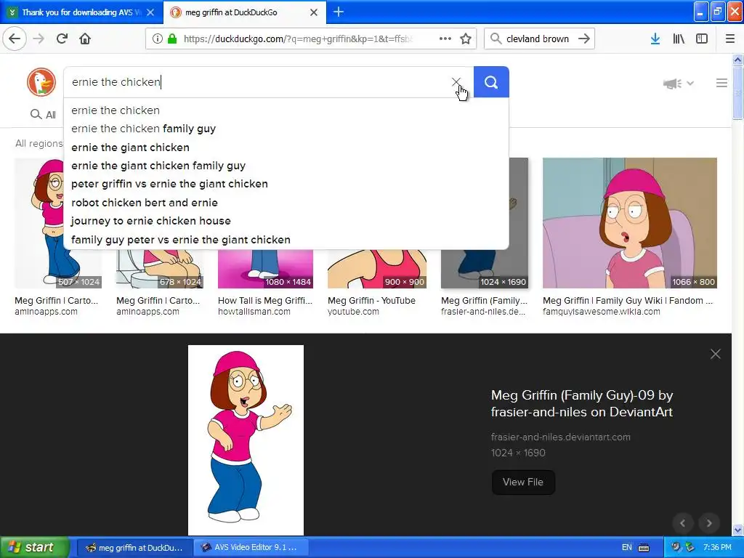Viewport: 744px width, 558px height.
Task: Open page actions three-dot menu
Action: [445, 39]
